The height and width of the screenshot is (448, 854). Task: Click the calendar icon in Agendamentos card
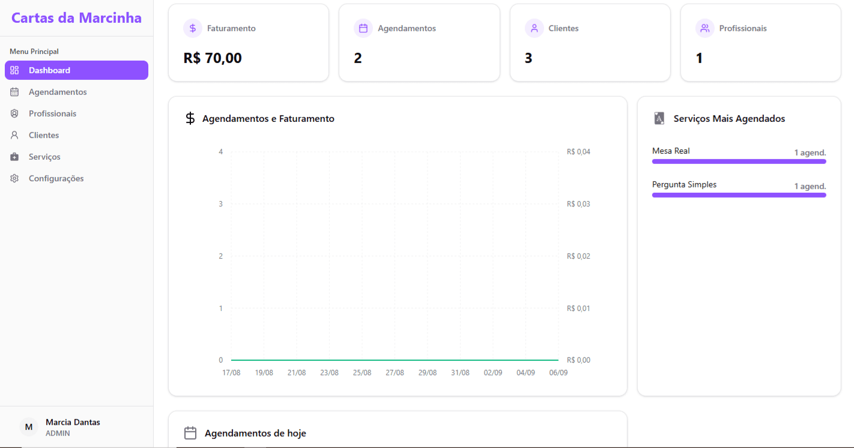pos(363,28)
